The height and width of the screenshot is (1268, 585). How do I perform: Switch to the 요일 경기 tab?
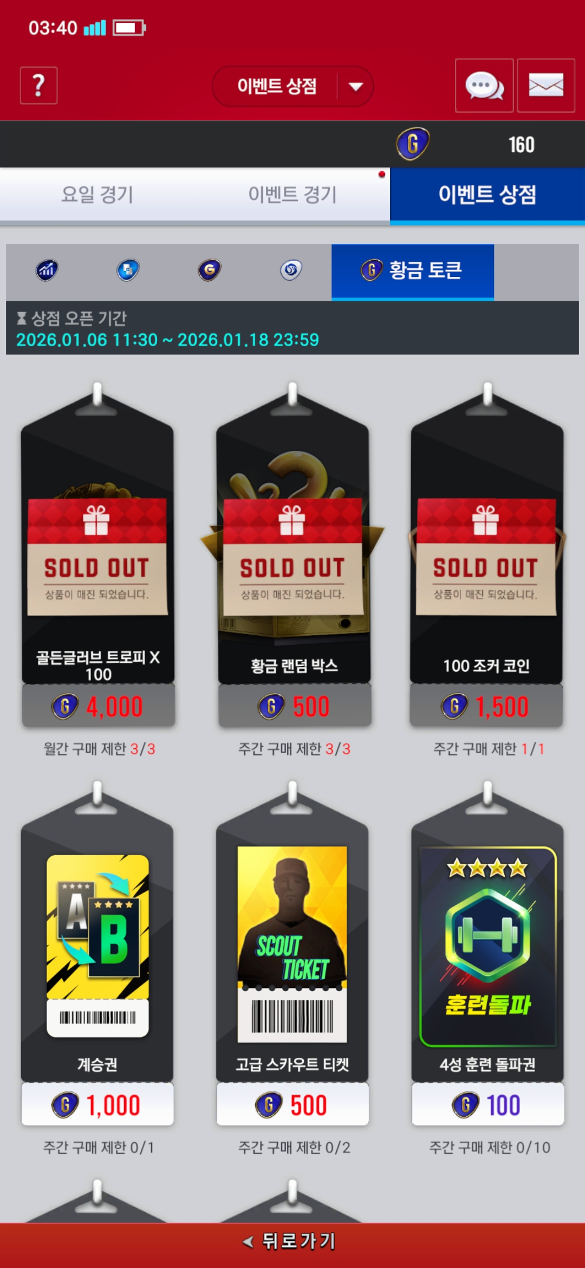pos(97,195)
